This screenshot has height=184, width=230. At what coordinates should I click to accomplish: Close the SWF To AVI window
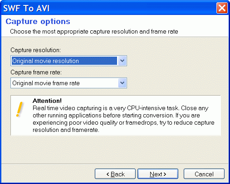pos(222,8)
